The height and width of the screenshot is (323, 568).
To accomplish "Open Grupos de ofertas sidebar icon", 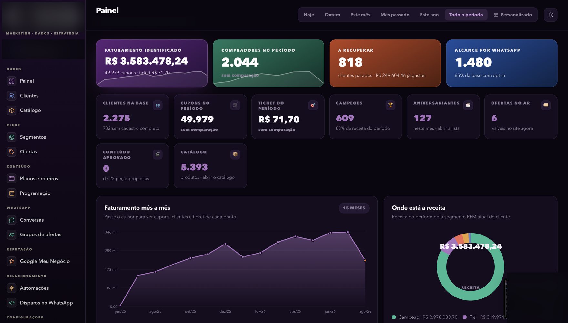I will [x=12, y=234].
